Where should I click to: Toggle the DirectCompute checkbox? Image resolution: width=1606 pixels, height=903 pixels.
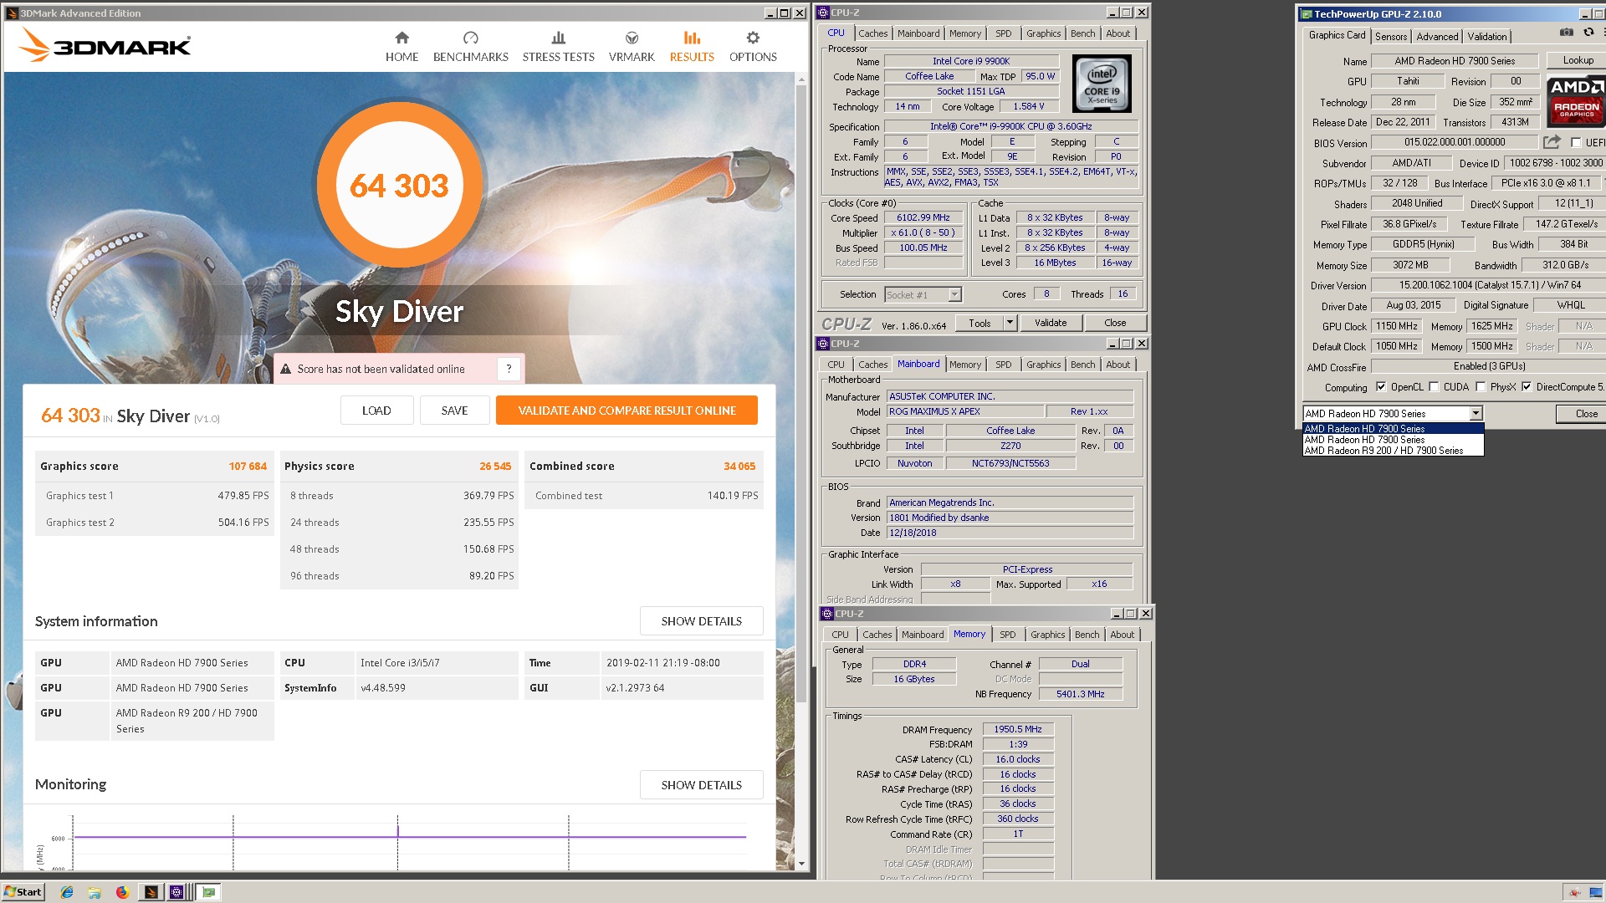click(x=1527, y=386)
